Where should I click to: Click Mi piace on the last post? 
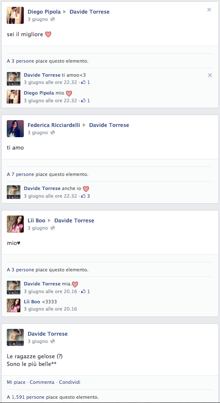pyautogui.click(x=16, y=382)
